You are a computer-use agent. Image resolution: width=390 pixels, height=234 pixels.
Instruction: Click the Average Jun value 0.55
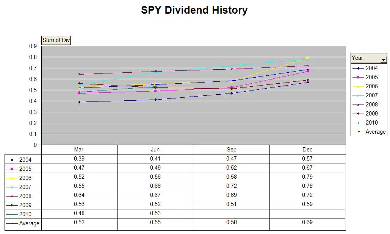155,222
